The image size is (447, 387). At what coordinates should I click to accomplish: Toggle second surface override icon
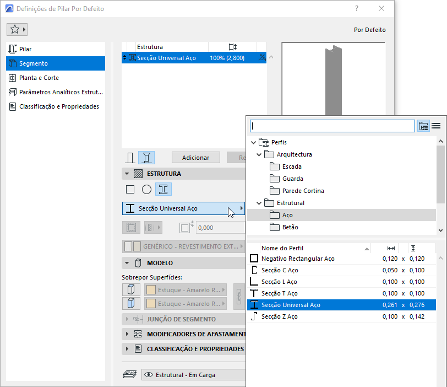tap(131, 303)
